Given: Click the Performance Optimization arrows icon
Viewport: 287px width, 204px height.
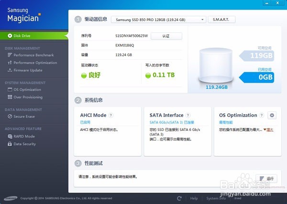Looking at the screenshot, I should pyautogui.click(x=10, y=63).
